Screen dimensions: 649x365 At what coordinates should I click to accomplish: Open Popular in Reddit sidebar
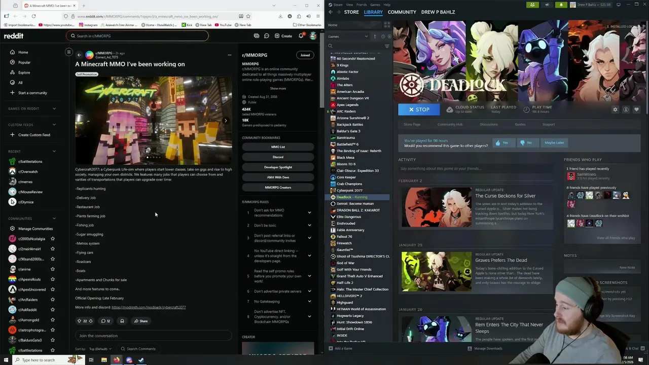[x=24, y=62]
